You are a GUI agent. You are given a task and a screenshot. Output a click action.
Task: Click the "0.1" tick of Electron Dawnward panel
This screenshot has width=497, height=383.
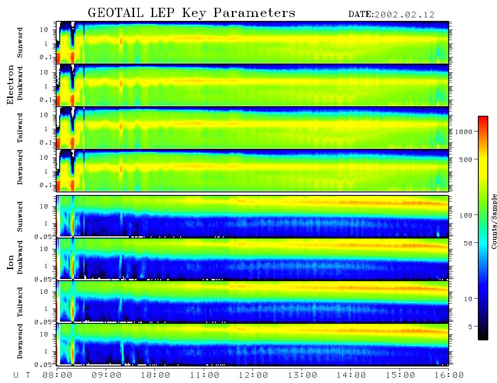coord(46,185)
